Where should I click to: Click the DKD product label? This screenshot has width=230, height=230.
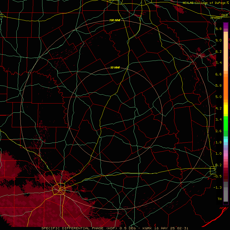(225, 15)
